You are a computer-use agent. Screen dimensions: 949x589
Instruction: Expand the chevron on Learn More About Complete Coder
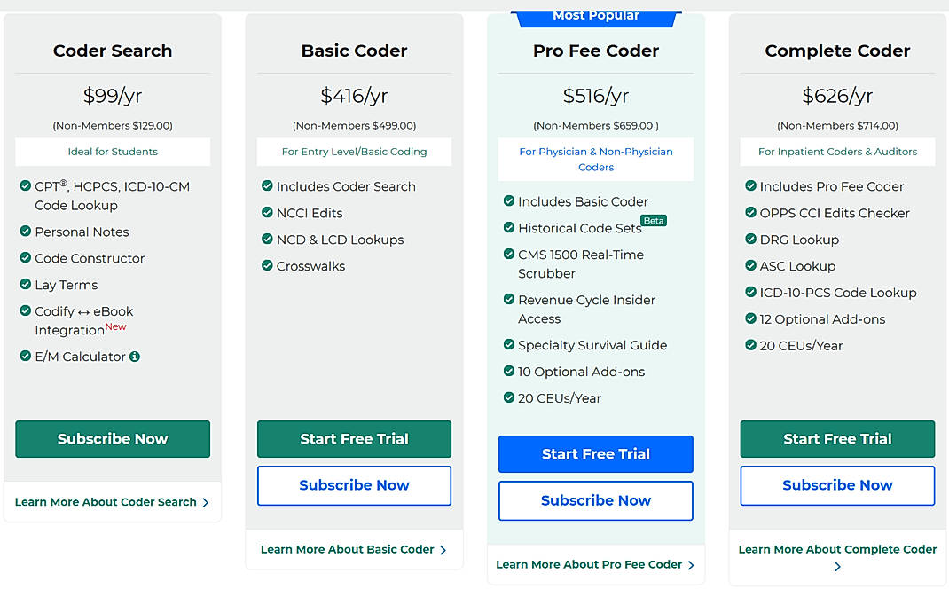point(836,565)
